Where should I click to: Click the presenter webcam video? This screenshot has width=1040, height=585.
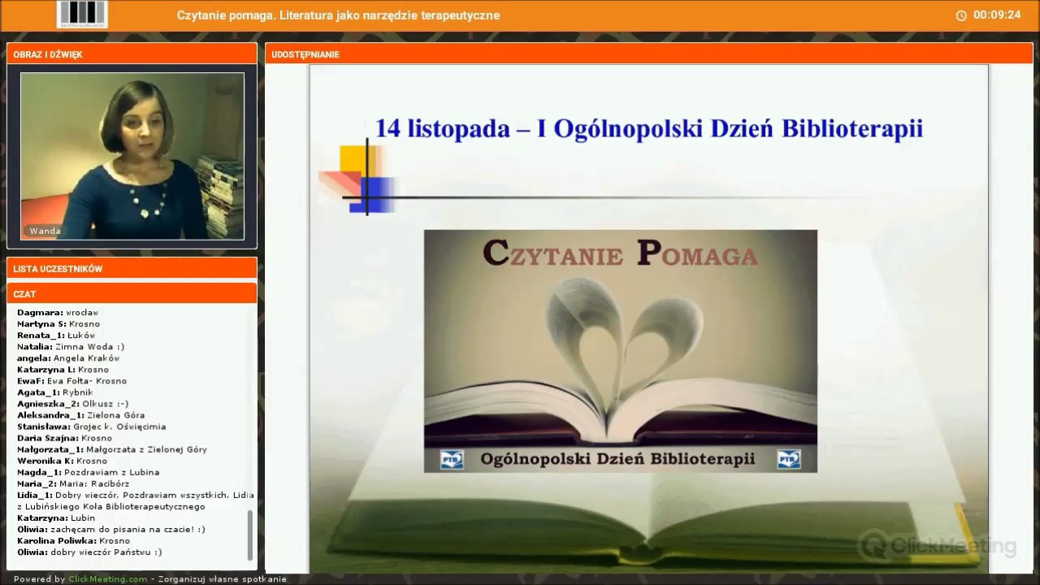[x=132, y=156]
